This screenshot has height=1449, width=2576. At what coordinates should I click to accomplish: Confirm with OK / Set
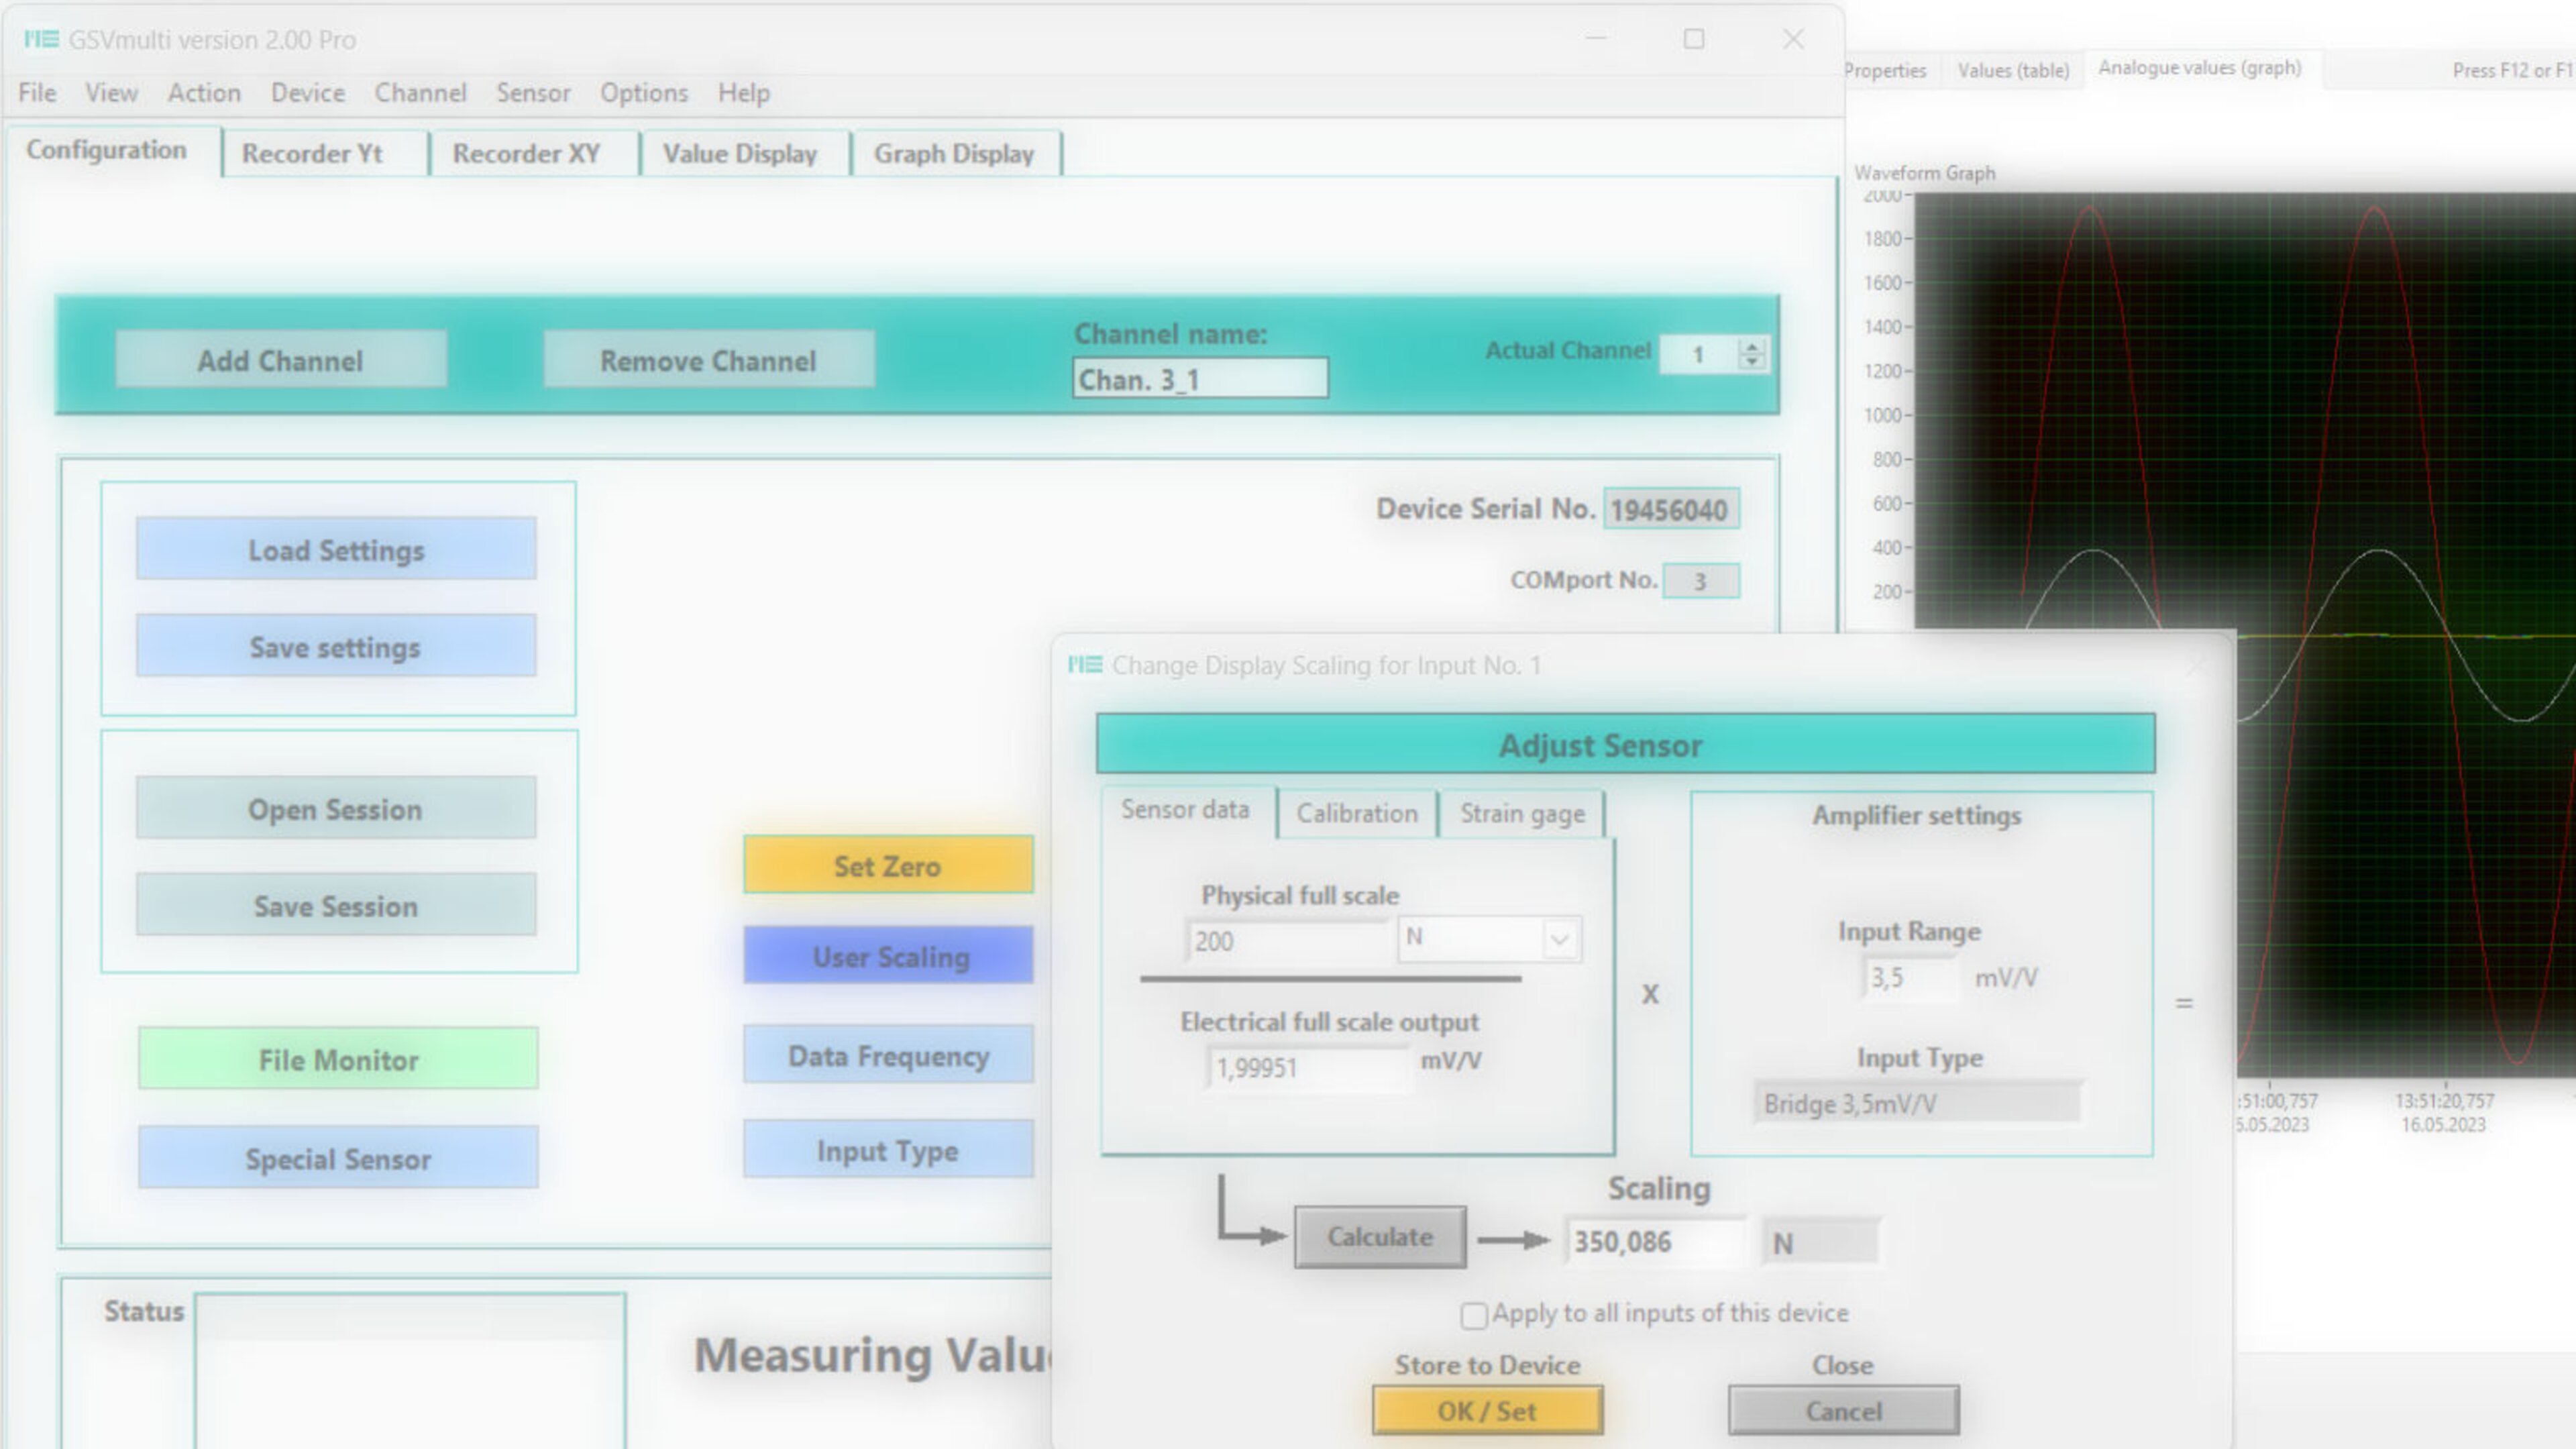(x=1486, y=1410)
